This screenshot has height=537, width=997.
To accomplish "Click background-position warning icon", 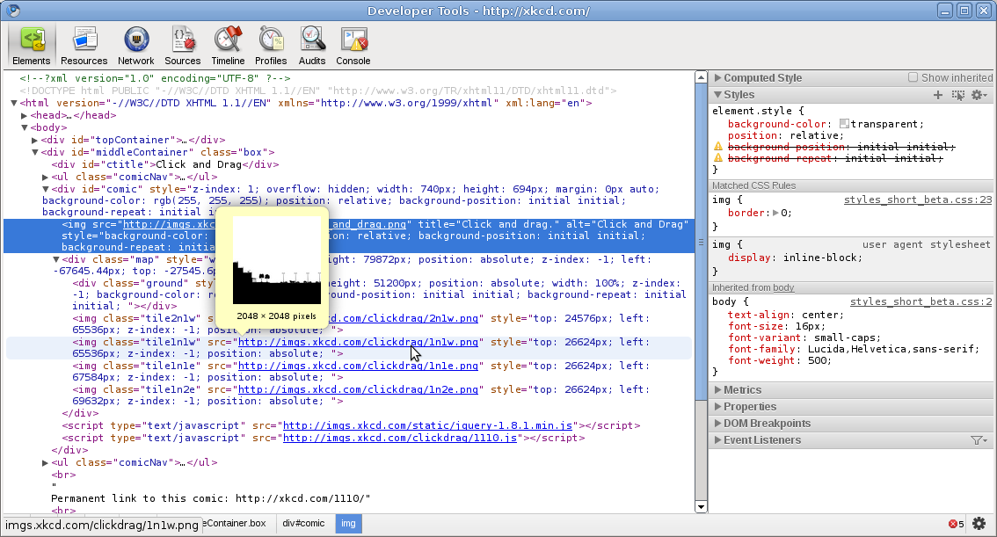I will point(718,147).
